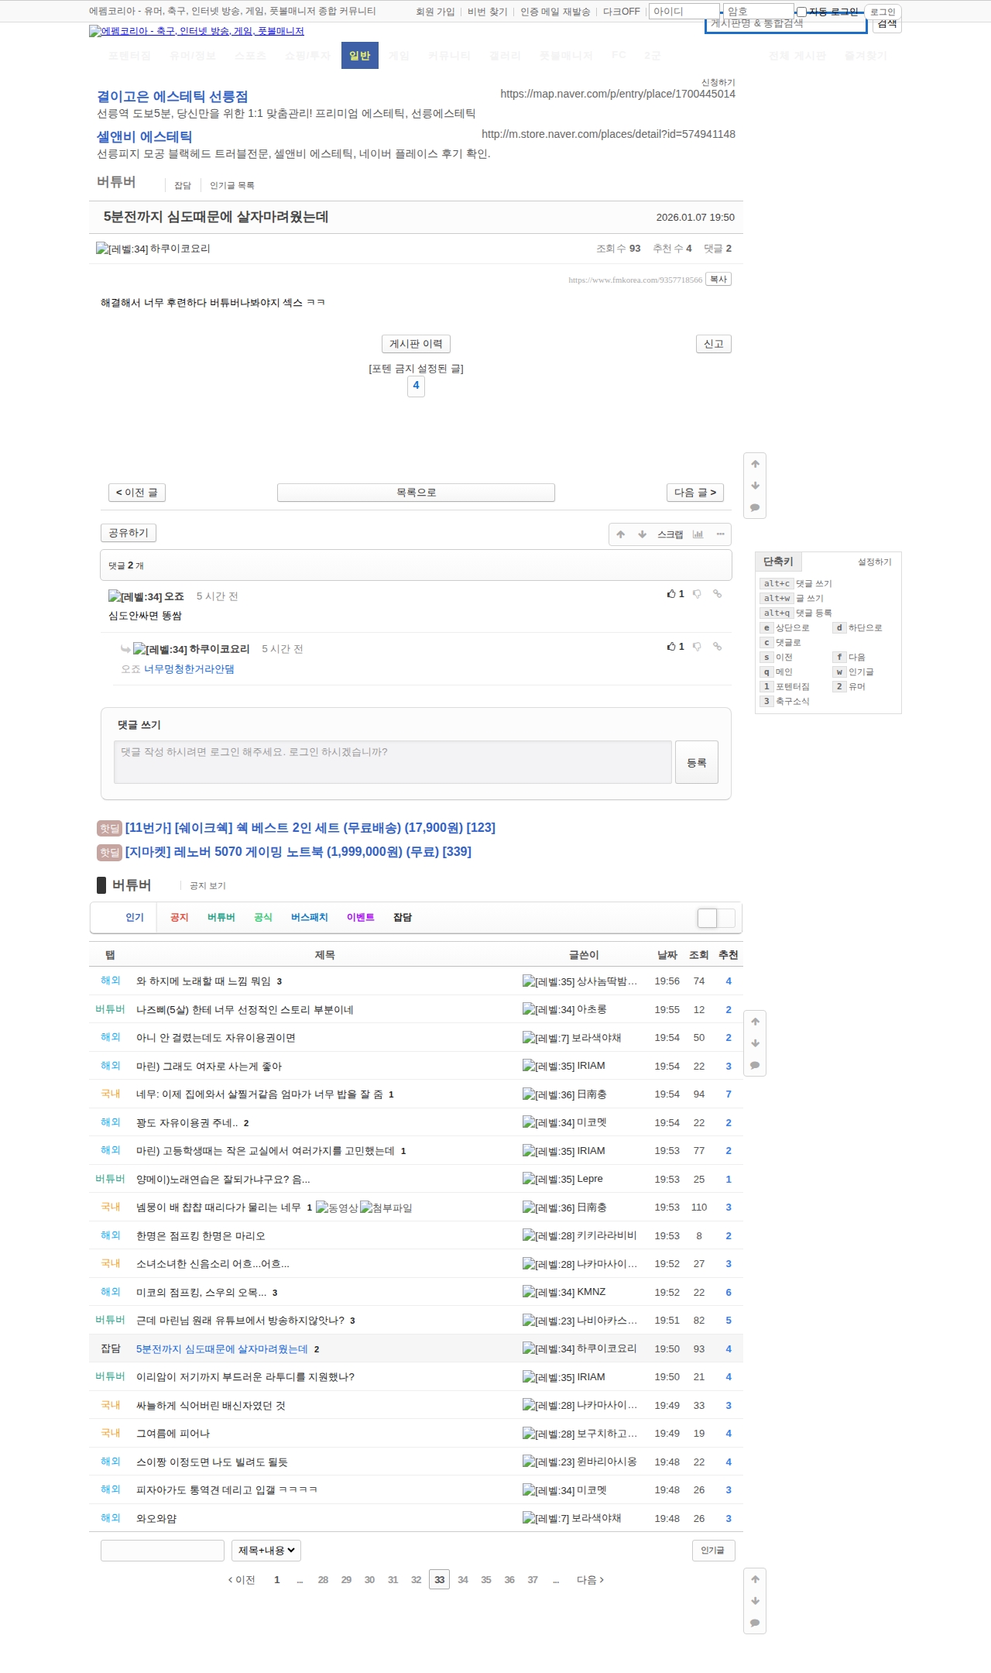This screenshot has width=991, height=1673.
Task: Open the 유머/정보 navigation menu
Action: pyautogui.click(x=193, y=56)
